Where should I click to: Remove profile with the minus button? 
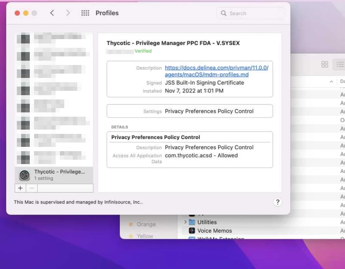click(32, 188)
